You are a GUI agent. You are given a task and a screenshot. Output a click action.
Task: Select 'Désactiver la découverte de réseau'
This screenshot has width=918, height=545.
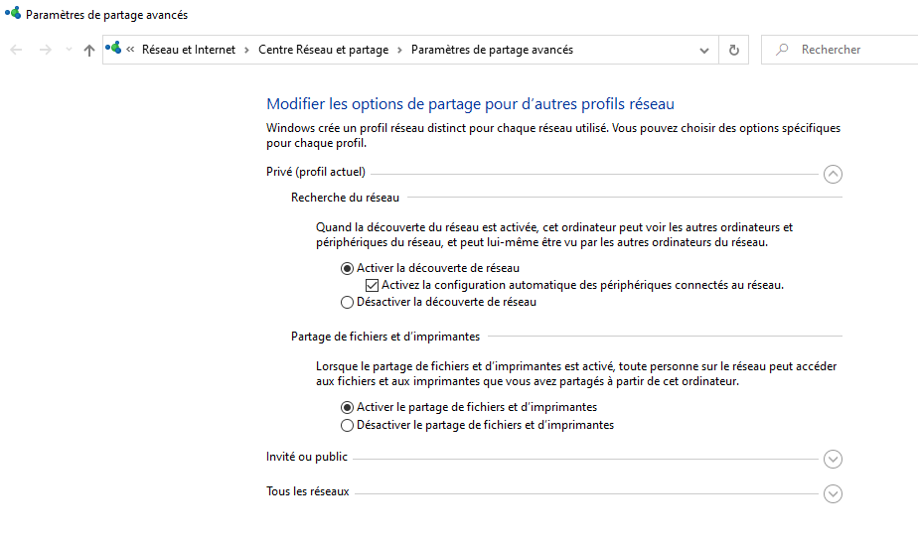pyautogui.click(x=438, y=303)
